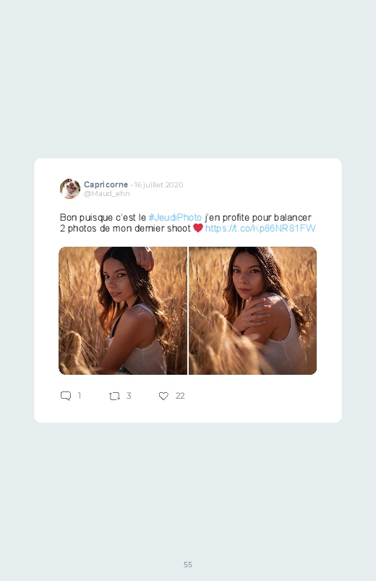Screen dimensions: 376x581
Task: Click the raised hand in the left photo
Action: click(144, 258)
